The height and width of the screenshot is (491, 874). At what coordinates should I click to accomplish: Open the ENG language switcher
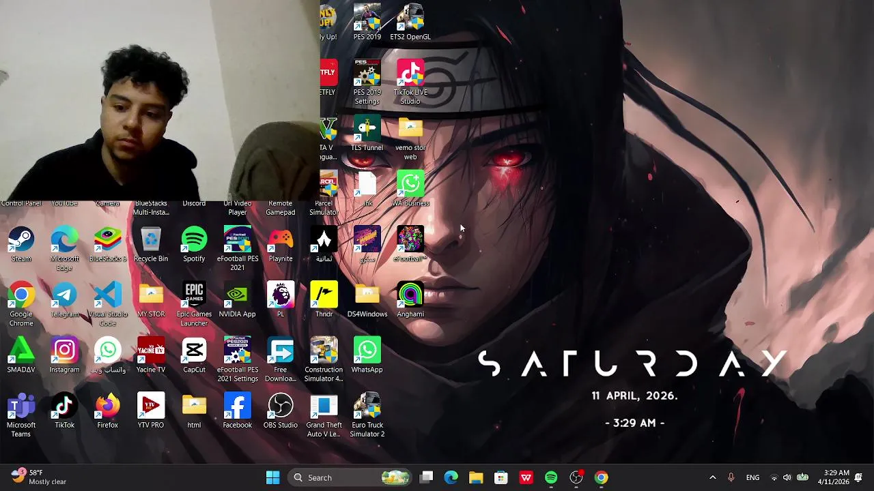752,477
